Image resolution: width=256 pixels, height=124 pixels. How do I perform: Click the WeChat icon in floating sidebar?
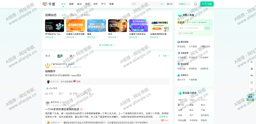(x=252, y=75)
